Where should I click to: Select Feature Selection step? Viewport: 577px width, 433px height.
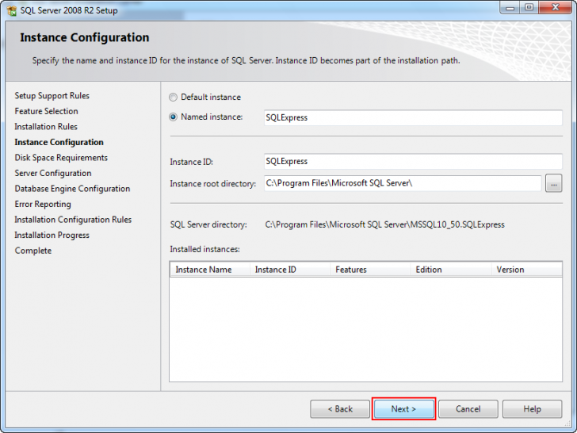[x=46, y=111]
